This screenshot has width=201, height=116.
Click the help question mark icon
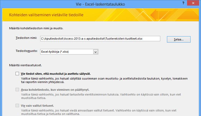(x=183, y=3)
